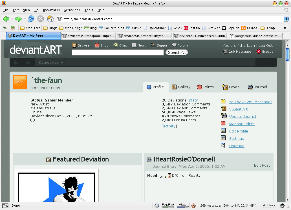291x210 pixels.
Task: Click the PageRank indicator in status bar
Action: pyautogui.click(x=168, y=205)
